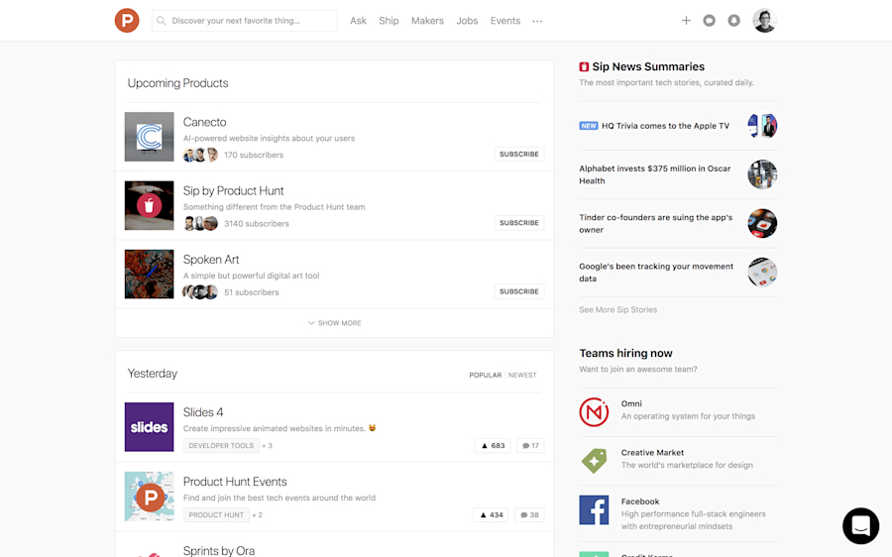
Task: Open the Spoken Art title
Action: pos(211,260)
